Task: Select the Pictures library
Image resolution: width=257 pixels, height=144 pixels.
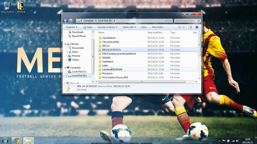Action: click(76, 56)
